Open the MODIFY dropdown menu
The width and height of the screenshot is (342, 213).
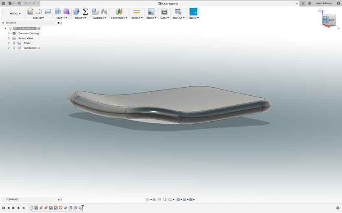[81, 18]
